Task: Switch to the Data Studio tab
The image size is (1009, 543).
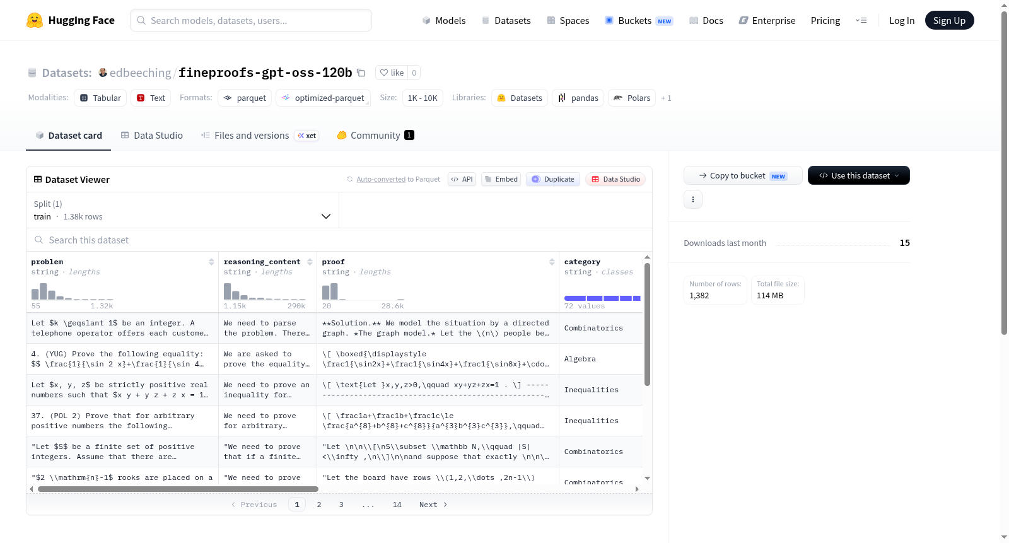Action: coord(152,136)
